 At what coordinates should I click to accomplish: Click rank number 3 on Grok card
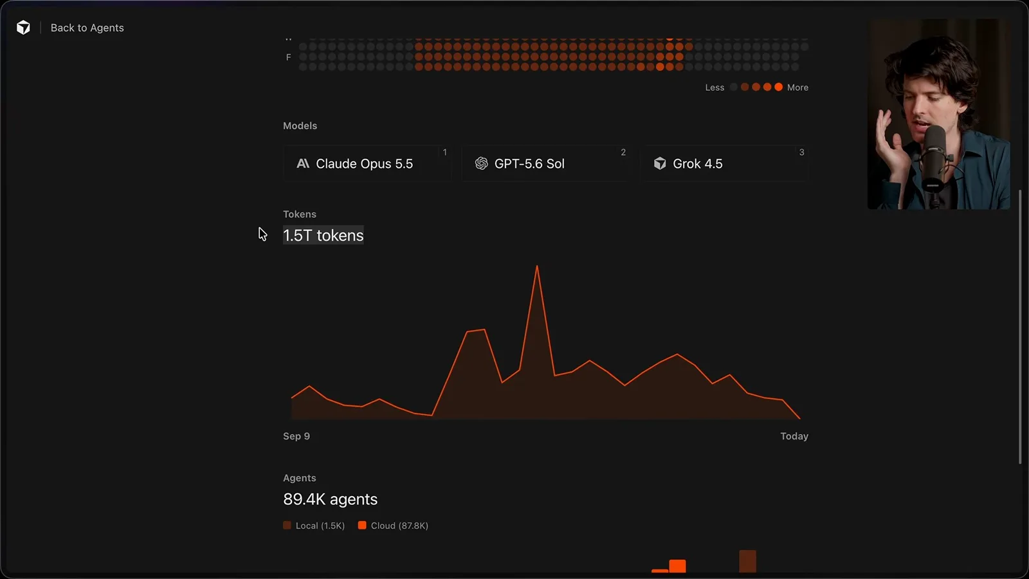pyautogui.click(x=801, y=152)
